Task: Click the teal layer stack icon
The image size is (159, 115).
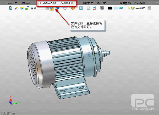Action: pos(121,8)
